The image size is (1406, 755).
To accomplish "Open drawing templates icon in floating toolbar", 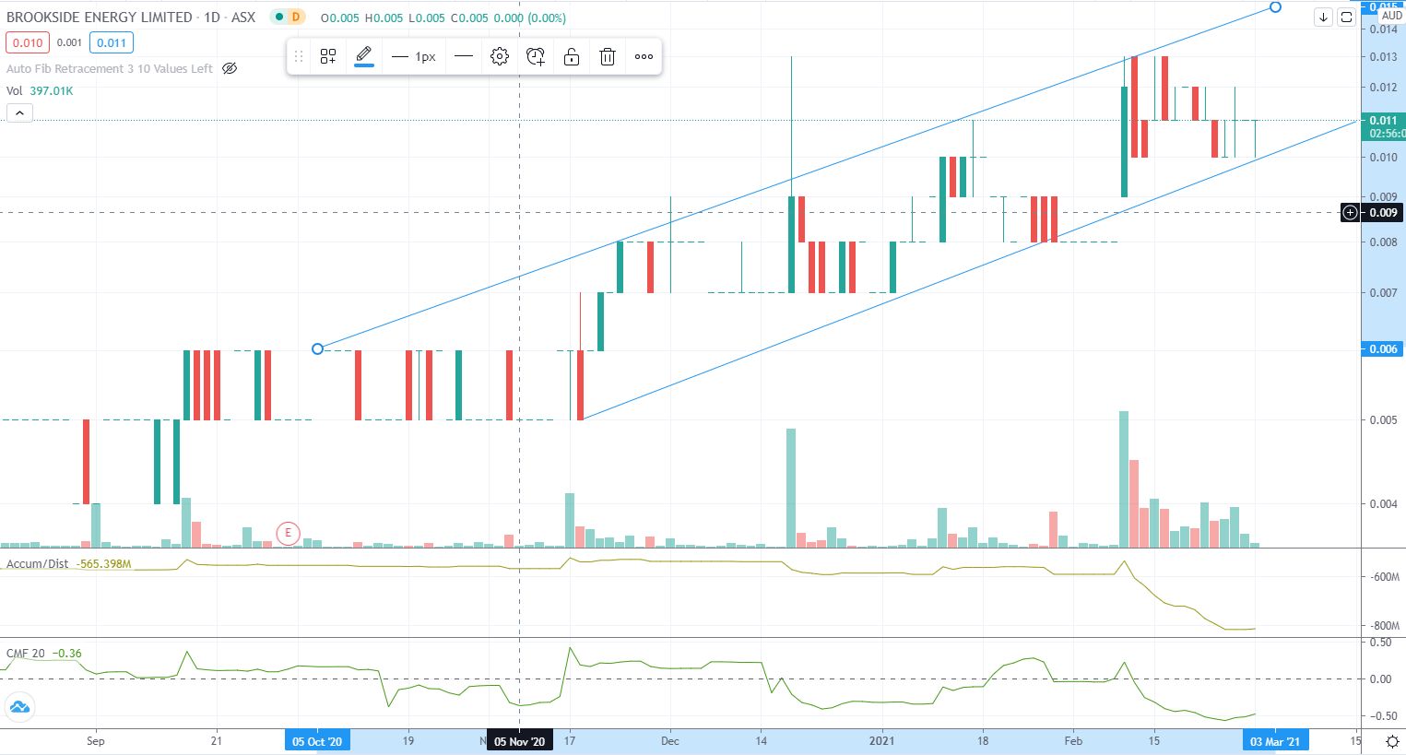I will [328, 57].
